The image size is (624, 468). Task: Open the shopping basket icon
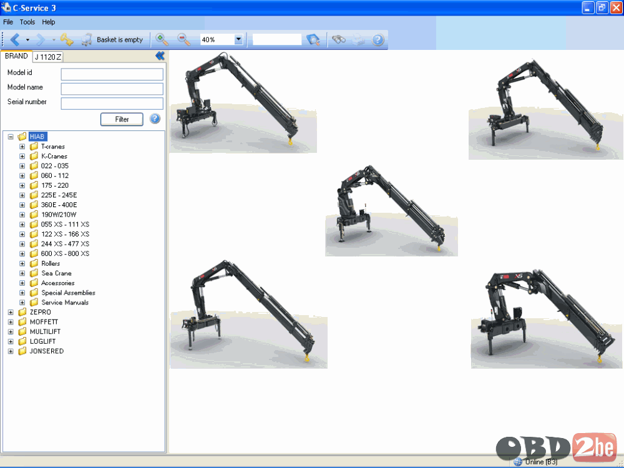(87, 39)
